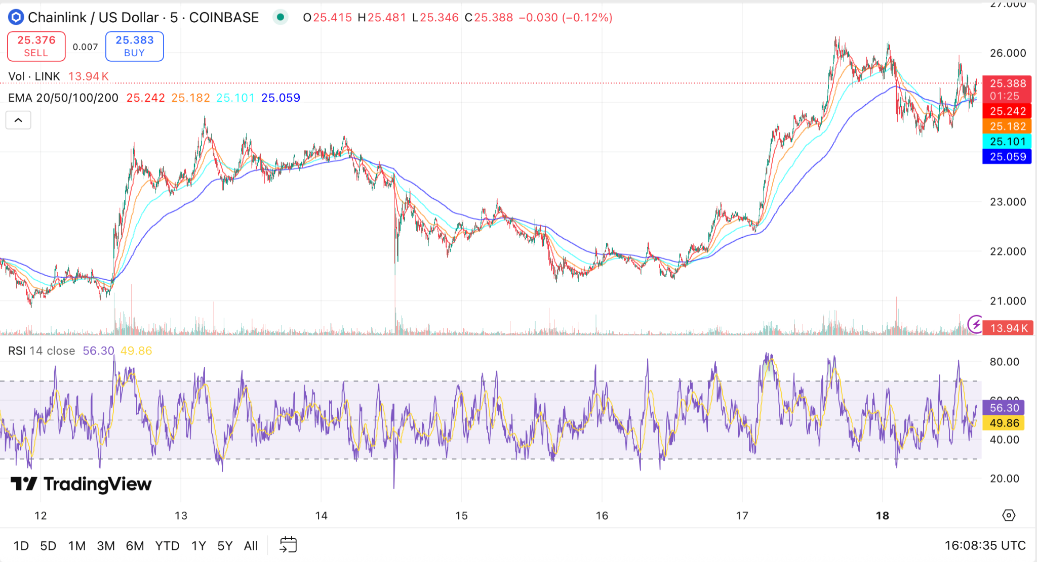Click the 25.383 BUY button
Screen dimensions: 1037x562
tap(134, 46)
